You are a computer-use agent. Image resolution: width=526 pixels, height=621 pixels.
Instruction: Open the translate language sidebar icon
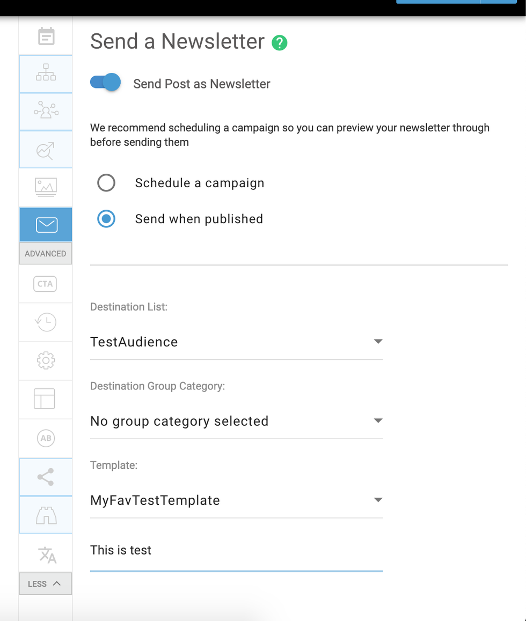coord(47,555)
